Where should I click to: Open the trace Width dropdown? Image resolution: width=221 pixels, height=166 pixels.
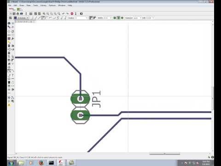pos(107,18)
